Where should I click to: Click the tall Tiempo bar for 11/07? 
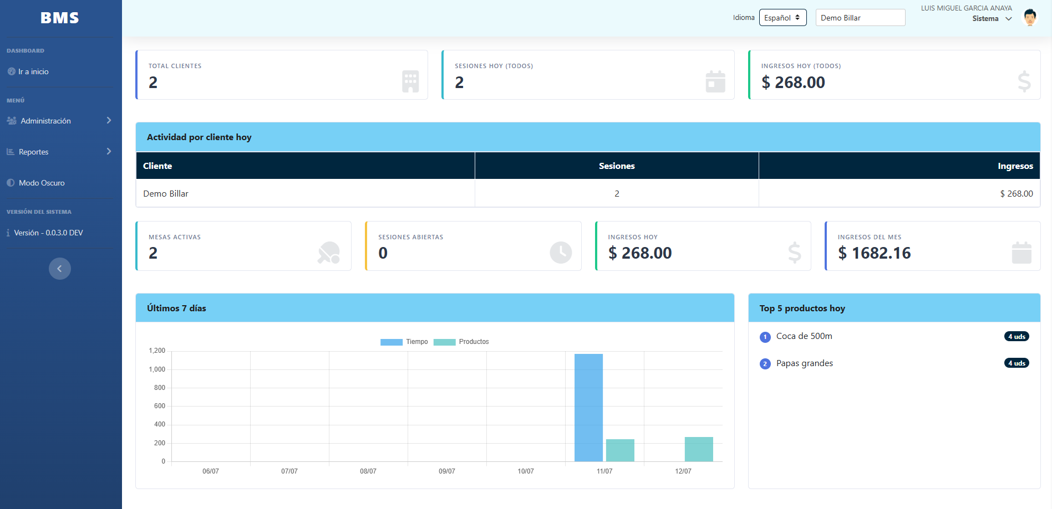click(x=588, y=408)
